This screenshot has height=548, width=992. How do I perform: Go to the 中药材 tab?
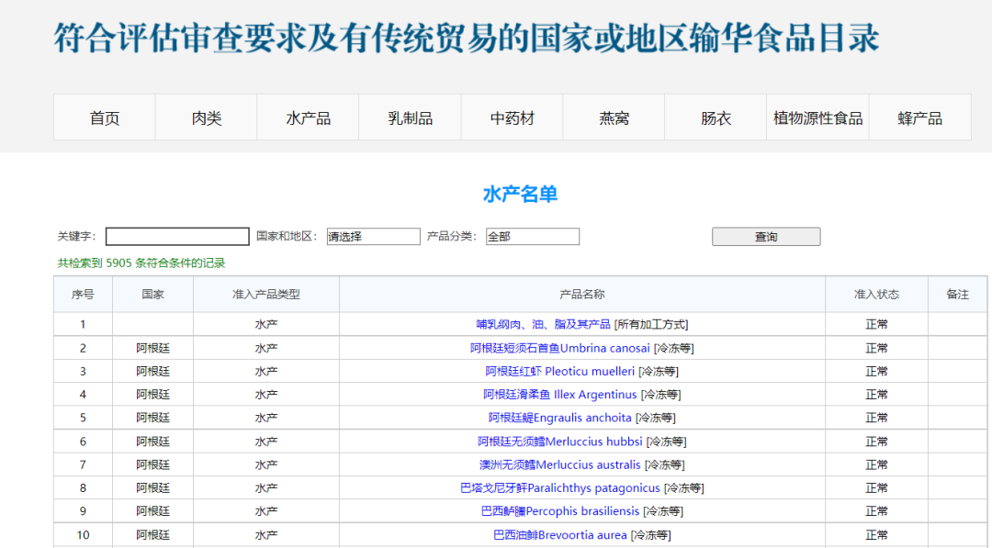pos(511,116)
